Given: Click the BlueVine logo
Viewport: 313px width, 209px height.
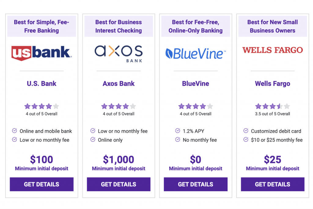Looking at the screenshot, I should [x=196, y=53].
